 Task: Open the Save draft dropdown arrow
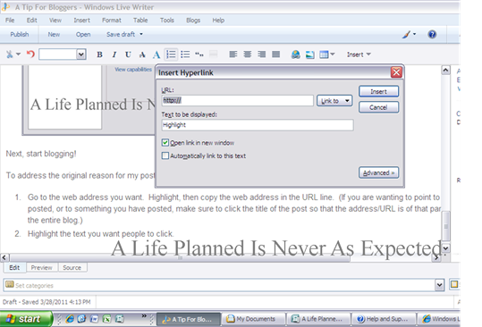[141, 34]
